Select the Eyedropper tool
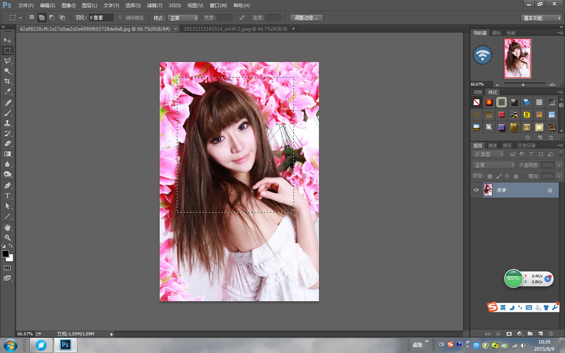 click(x=7, y=92)
